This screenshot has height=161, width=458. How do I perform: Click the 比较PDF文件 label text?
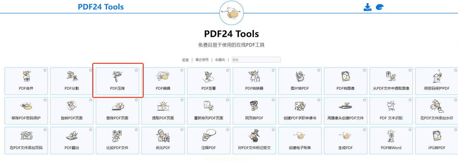point(117,148)
